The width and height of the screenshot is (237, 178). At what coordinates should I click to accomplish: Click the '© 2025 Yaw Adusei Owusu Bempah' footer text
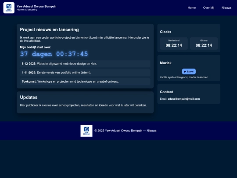(126, 131)
